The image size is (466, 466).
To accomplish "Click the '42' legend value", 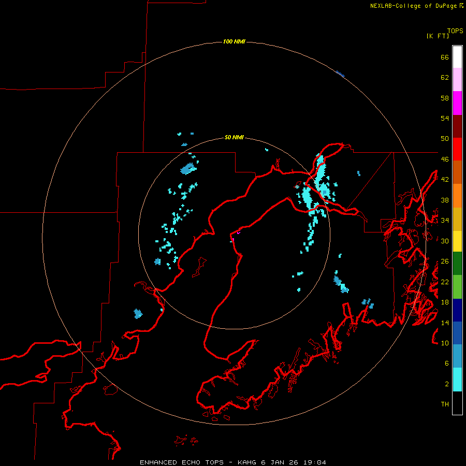I will pyautogui.click(x=445, y=180).
